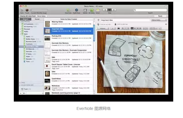
Task: Select the Fossil Dayton Tablet Cover note
Action: coord(68,66)
